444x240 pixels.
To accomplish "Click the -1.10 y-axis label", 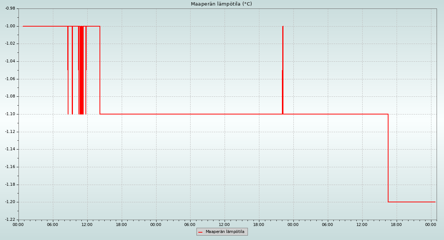I will tap(10, 114).
